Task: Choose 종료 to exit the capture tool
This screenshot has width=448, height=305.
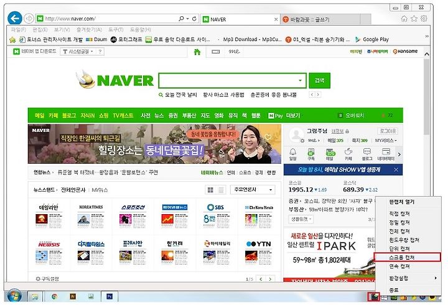Action: tap(408, 290)
